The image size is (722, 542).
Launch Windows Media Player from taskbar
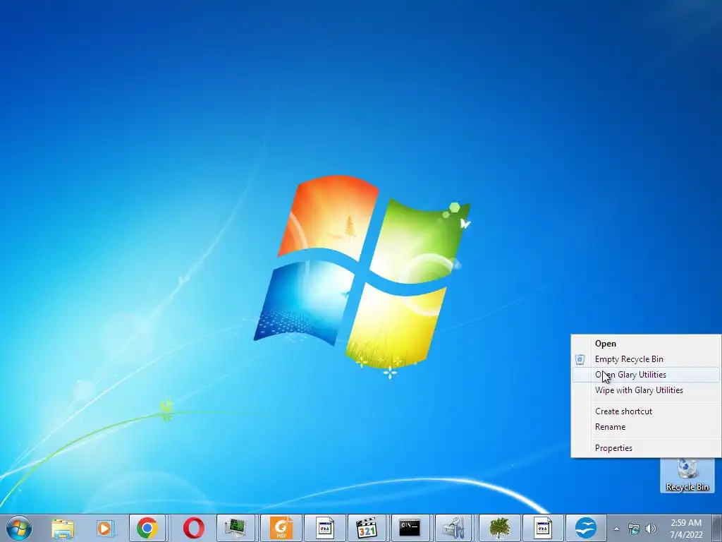click(104, 528)
